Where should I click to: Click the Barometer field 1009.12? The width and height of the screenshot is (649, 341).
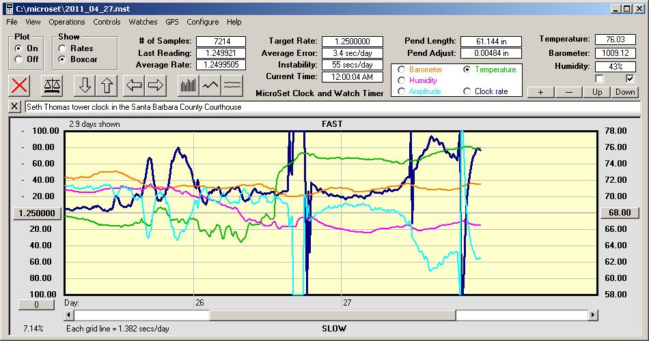(x=615, y=53)
